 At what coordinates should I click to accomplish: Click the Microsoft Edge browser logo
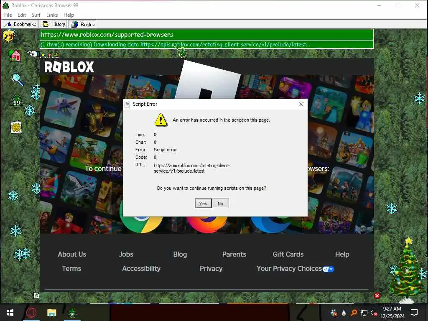[x=270, y=224]
